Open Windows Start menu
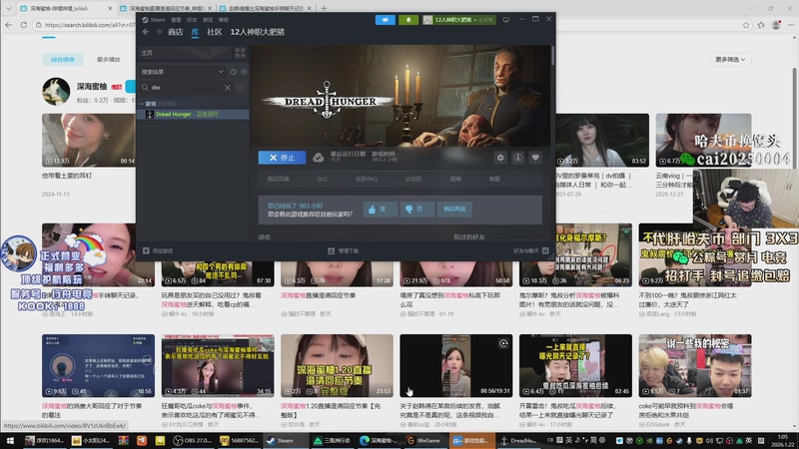This screenshot has height=449, width=799. click(10, 441)
